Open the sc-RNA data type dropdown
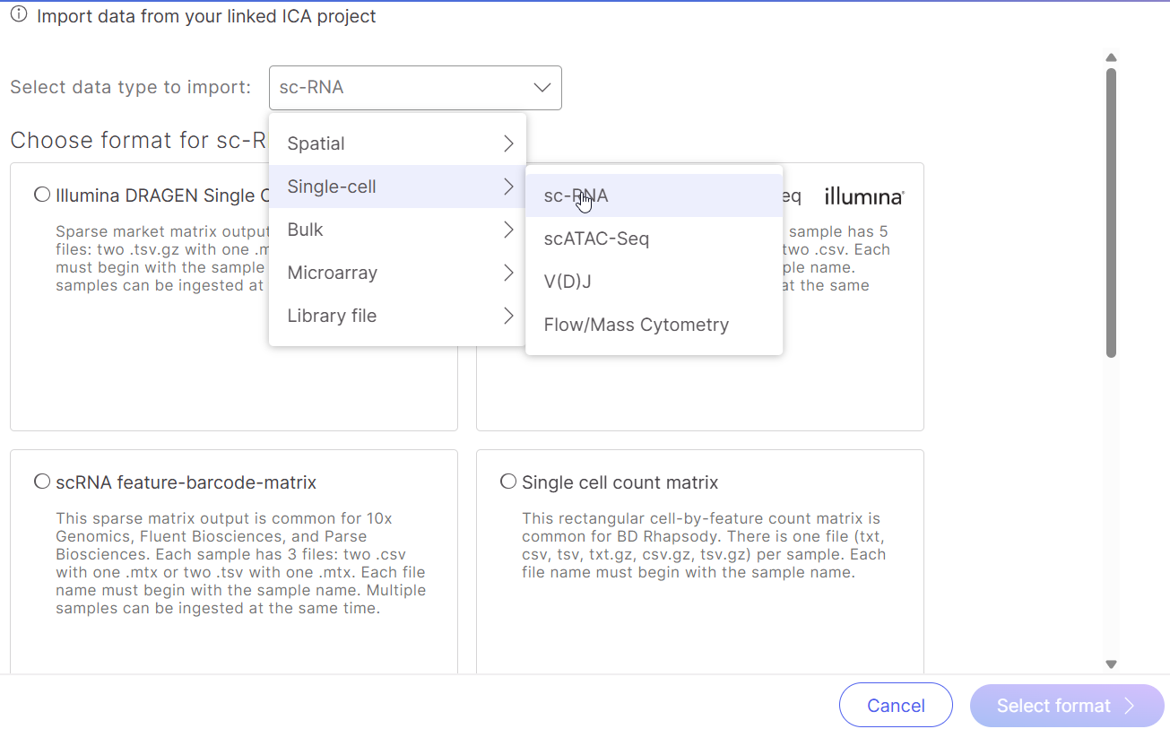The width and height of the screenshot is (1170, 729). point(415,88)
